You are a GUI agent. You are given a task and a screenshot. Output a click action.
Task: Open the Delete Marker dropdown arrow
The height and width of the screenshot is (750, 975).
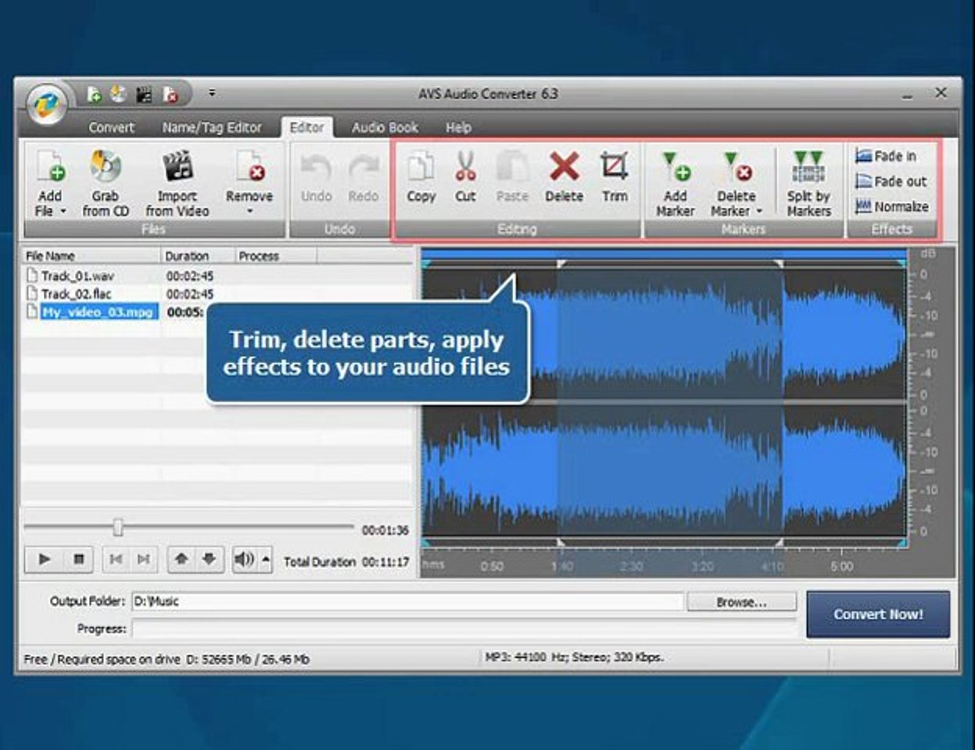(759, 211)
